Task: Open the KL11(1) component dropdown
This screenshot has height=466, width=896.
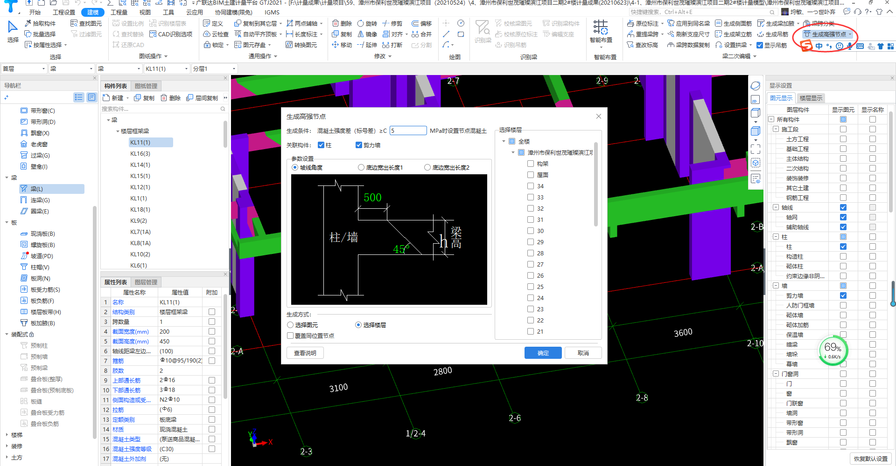Action: tap(167, 69)
